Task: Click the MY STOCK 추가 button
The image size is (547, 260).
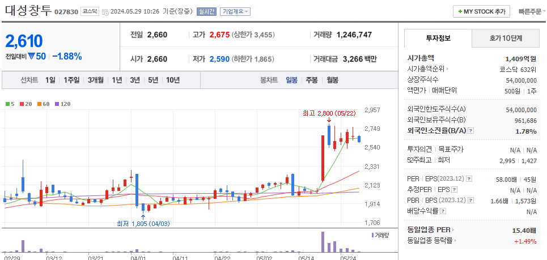Action: (x=481, y=11)
